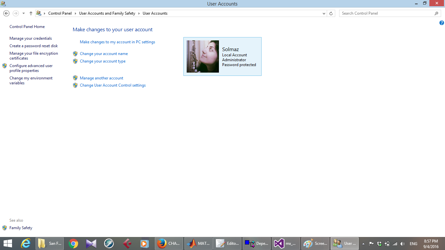Open the Help question mark icon

[x=442, y=23]
